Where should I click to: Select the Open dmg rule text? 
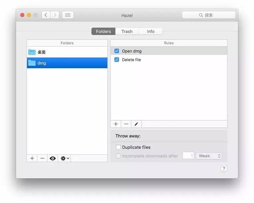coord(132,51)
